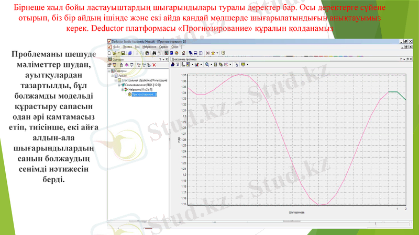Click the help question-page icon in main toolbar

click(223, 53)
